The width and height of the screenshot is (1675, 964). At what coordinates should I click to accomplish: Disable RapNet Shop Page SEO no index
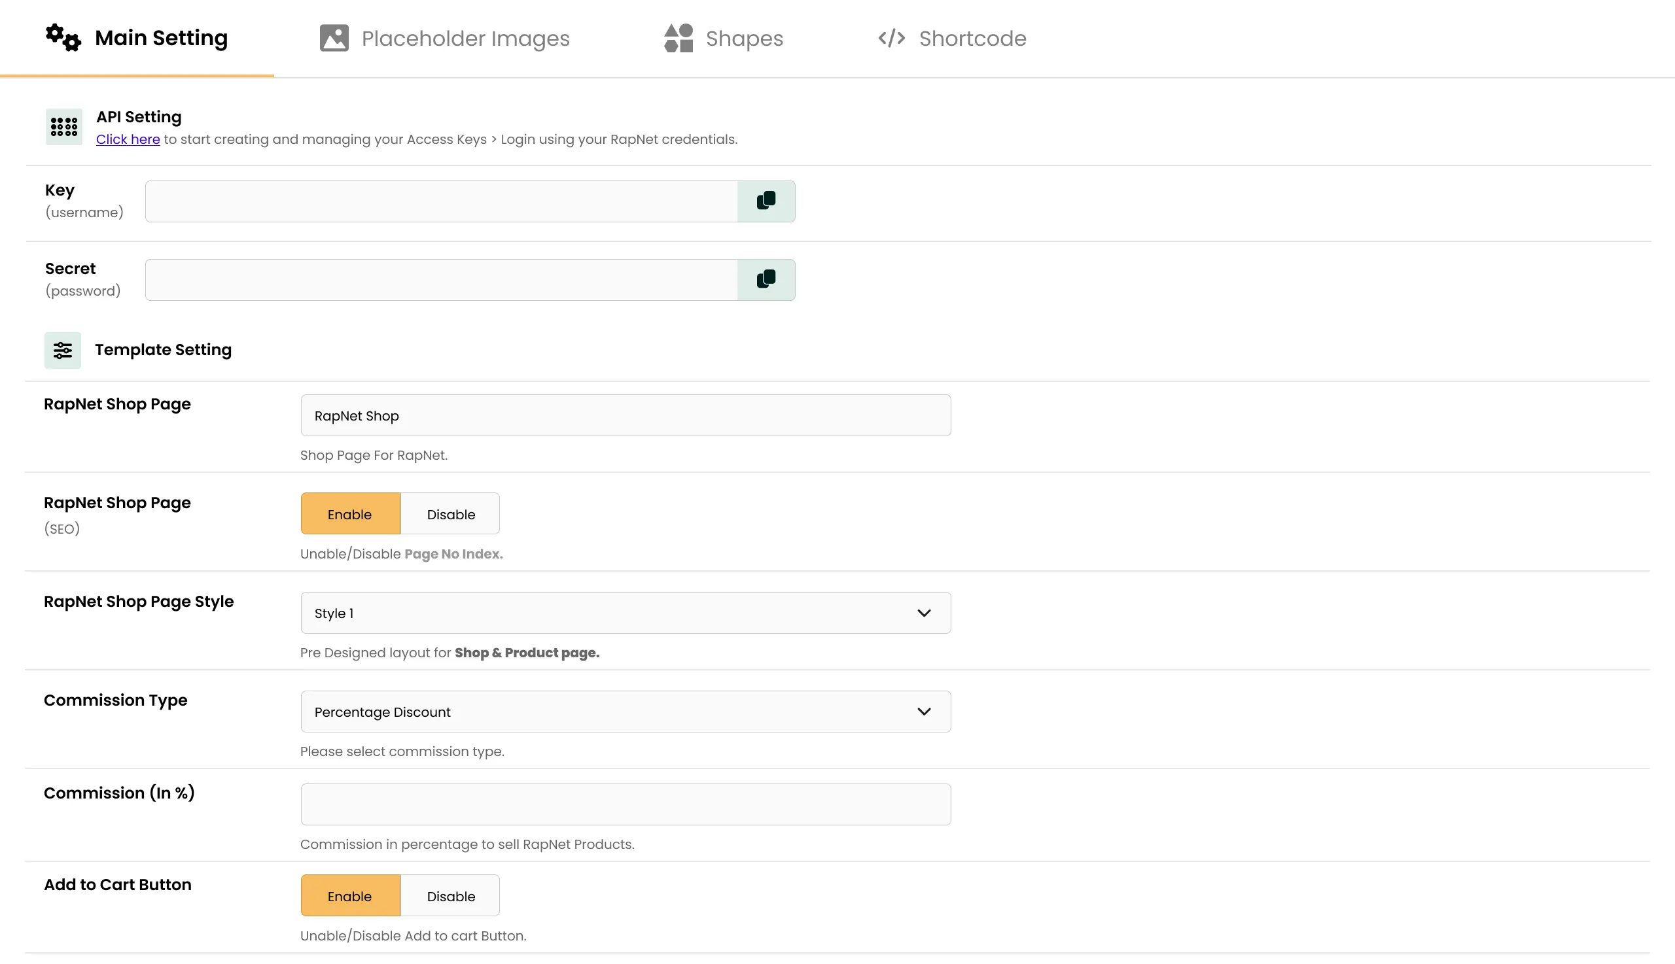[450, 513]
